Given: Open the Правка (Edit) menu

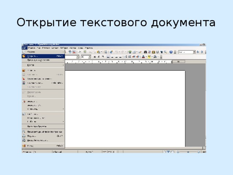Looking at the screenshot, I should (32, 48).
